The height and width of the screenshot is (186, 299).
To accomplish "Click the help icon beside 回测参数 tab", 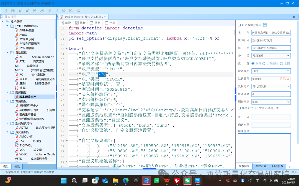I will tap(289, 166).
